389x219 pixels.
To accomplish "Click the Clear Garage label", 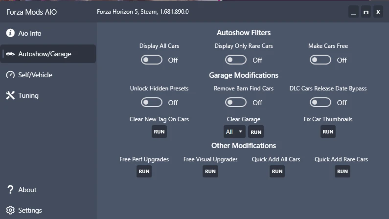I will click(x=244, y=119).
